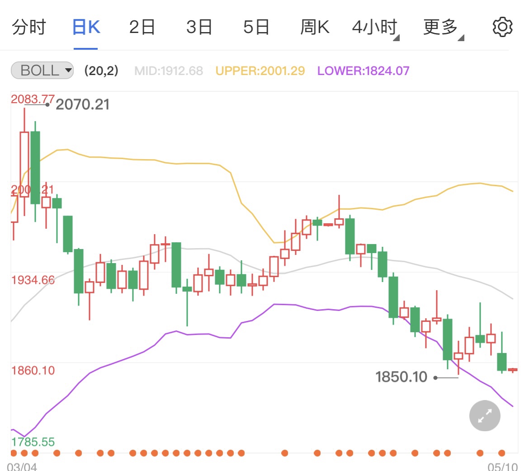The height and width of the screenshot is (471, 529).
Task: Open the chart settings gear icon
Action: coord(502,27)
